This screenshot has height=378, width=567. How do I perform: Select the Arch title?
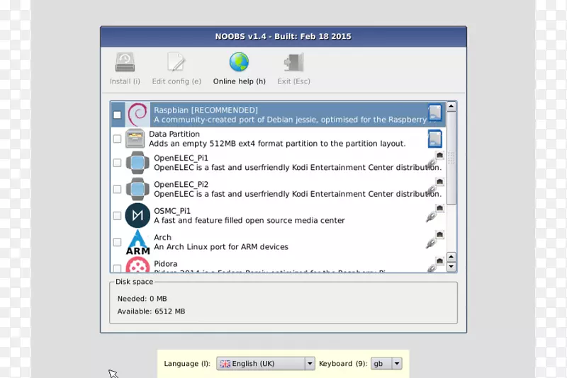[163, 237]
